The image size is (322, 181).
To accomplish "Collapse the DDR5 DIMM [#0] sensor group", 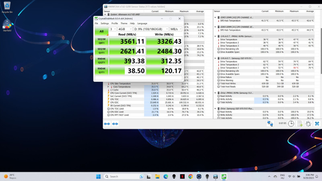I will 216,17.
